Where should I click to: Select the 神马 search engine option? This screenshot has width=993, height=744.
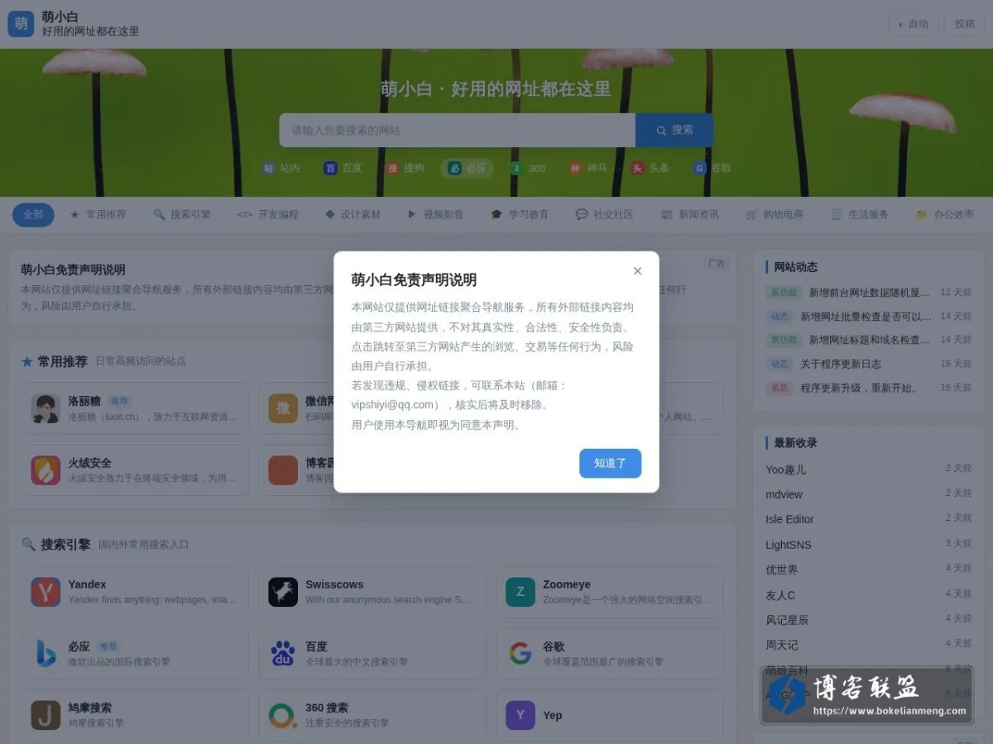coord(588,168)
